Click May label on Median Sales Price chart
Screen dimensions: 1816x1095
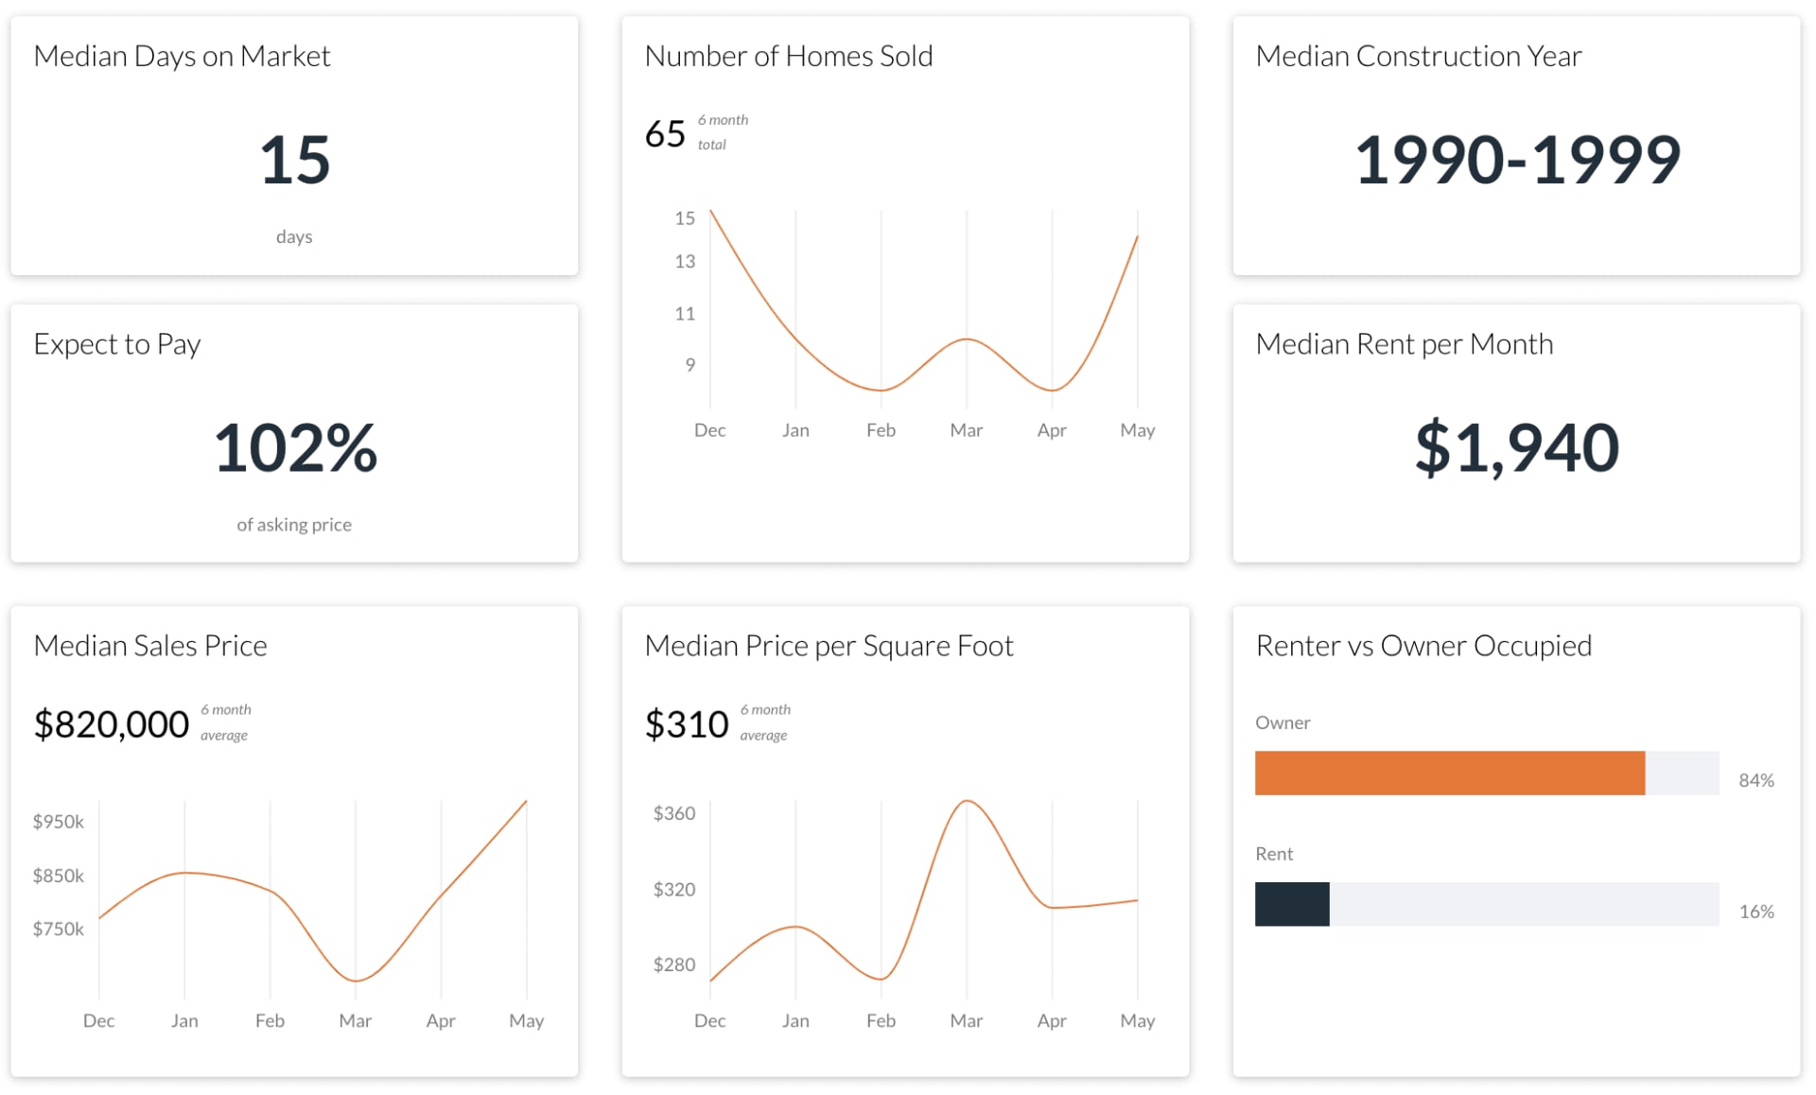526,1020
